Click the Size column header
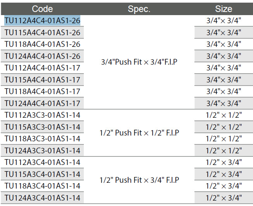Viewport: 253px width, 206px height. point(224,9)
